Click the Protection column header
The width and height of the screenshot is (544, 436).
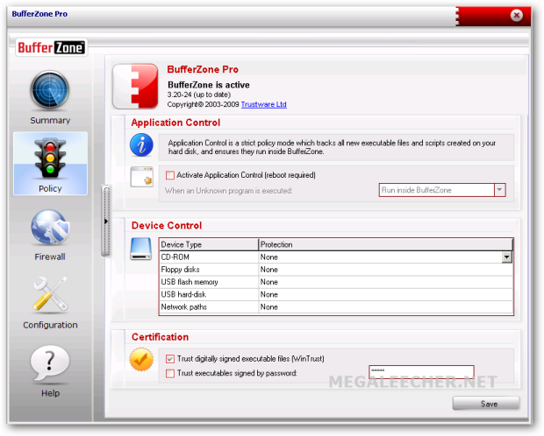(385, 244)
